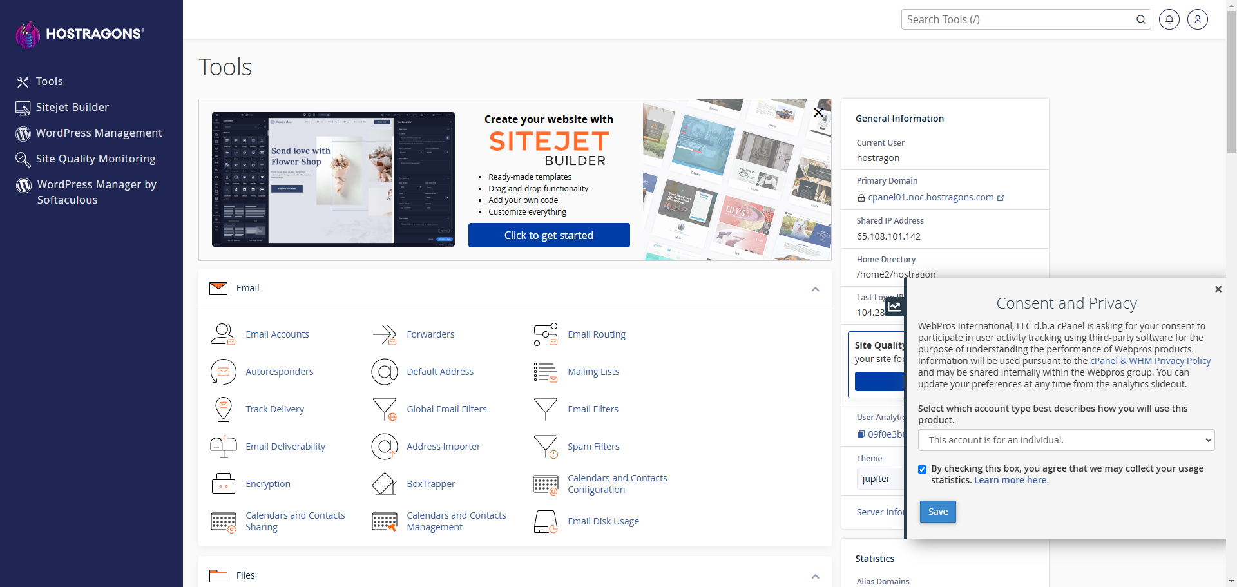Collapse the Email section

[x=815, y=289]
